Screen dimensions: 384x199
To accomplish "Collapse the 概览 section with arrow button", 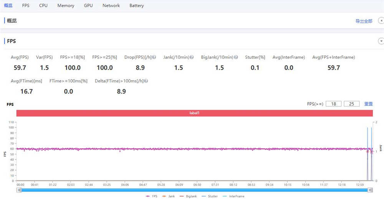I will (381, 21).
